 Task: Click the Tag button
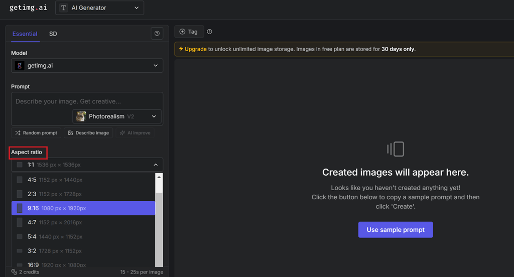click(x=189, y=32)
